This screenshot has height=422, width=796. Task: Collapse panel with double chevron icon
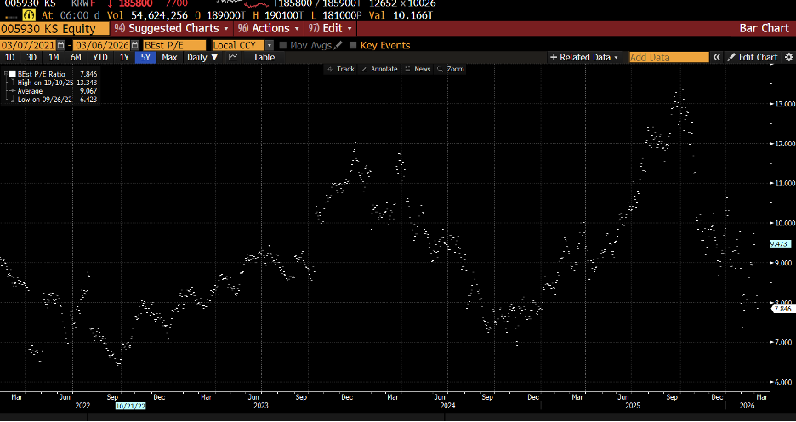717,57
